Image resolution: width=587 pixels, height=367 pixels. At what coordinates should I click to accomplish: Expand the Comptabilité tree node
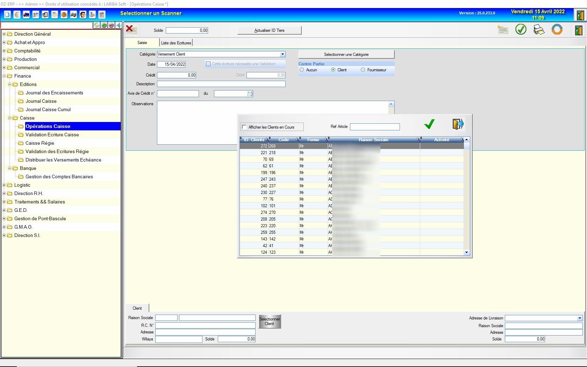[4, 51]
